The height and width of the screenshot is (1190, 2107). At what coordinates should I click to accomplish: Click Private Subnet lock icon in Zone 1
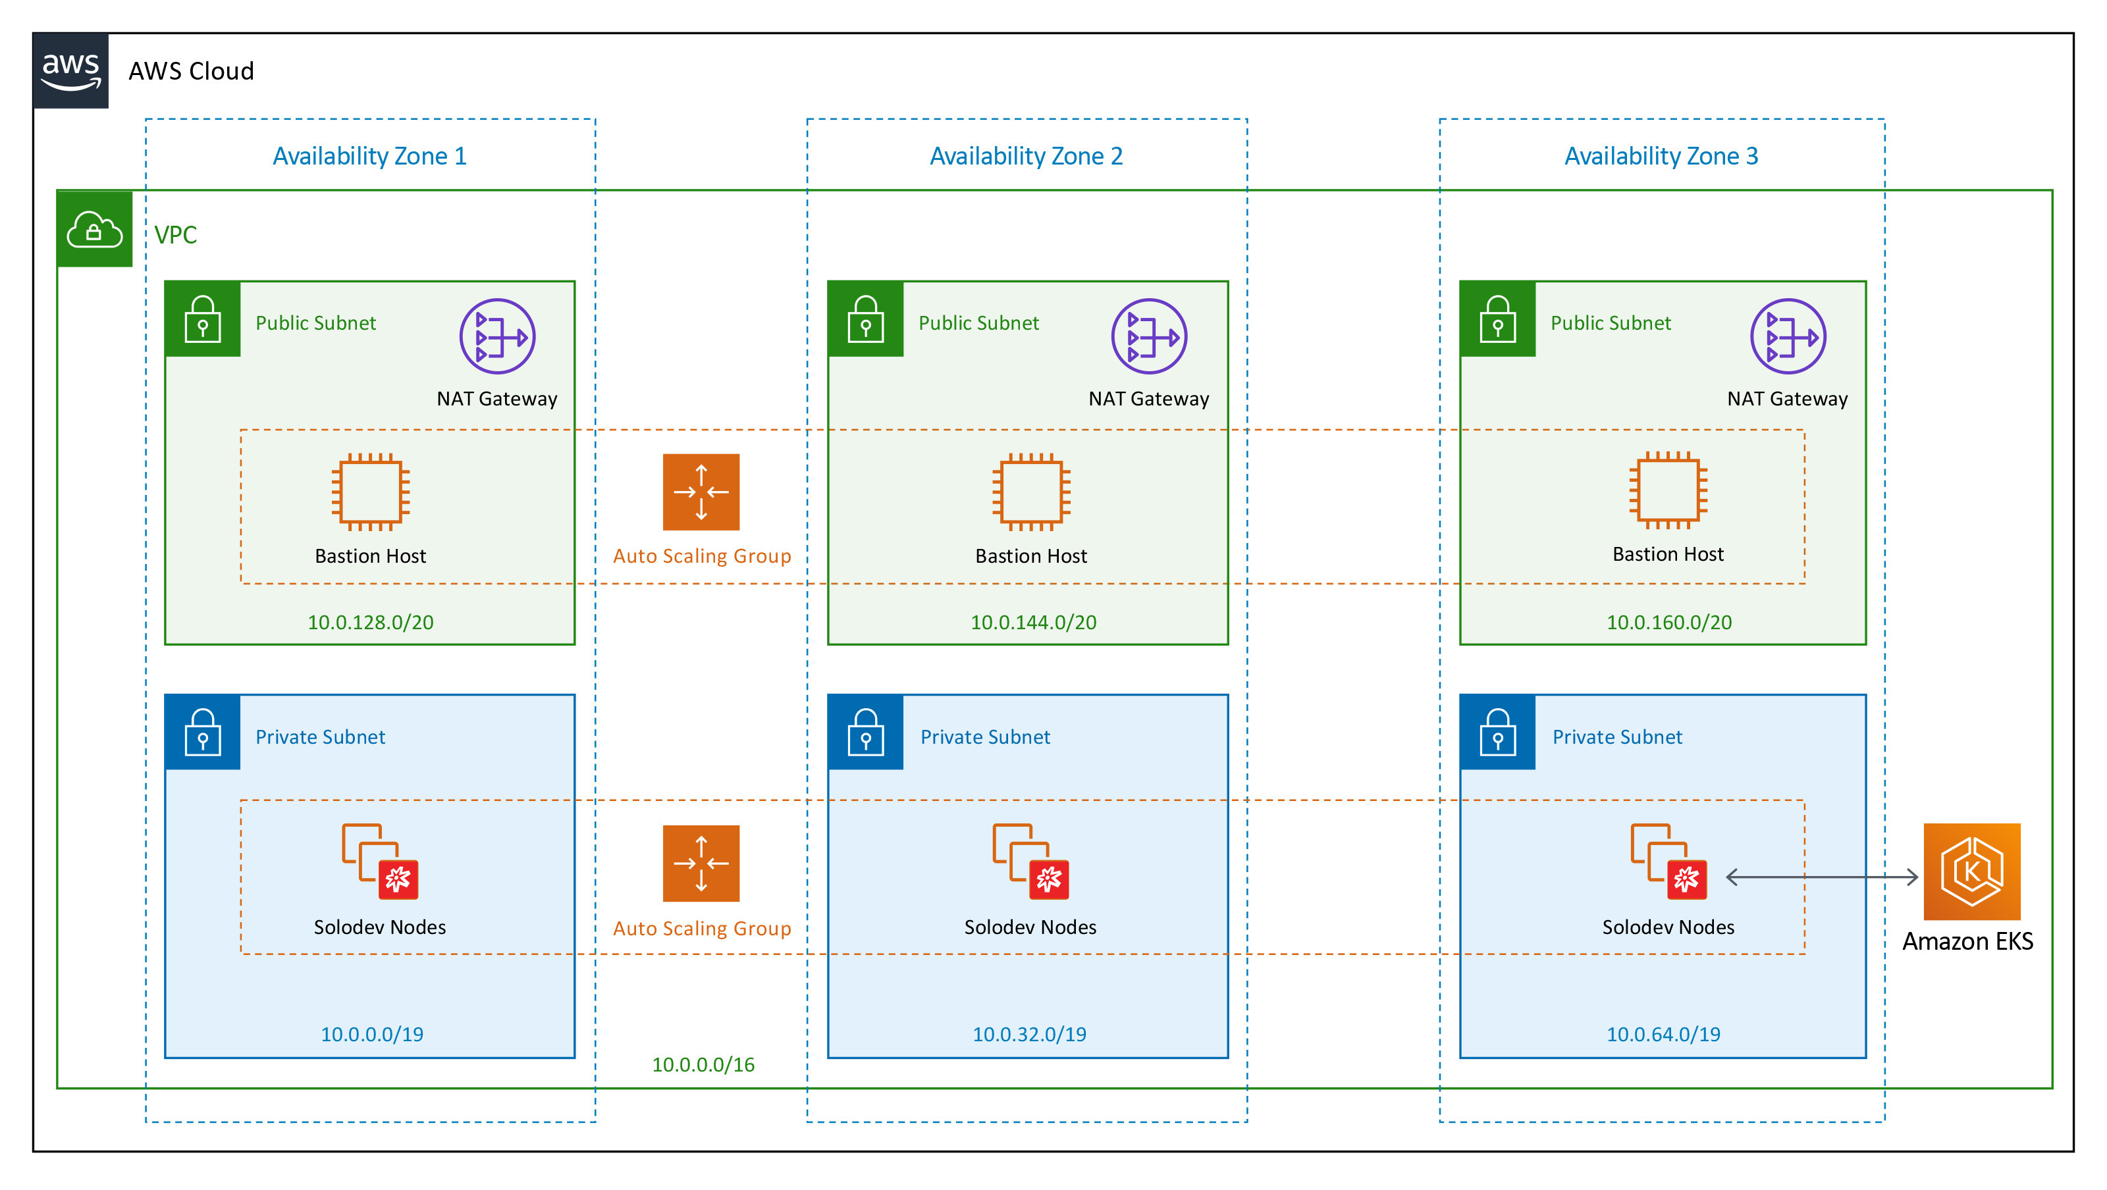pos(203,732)
